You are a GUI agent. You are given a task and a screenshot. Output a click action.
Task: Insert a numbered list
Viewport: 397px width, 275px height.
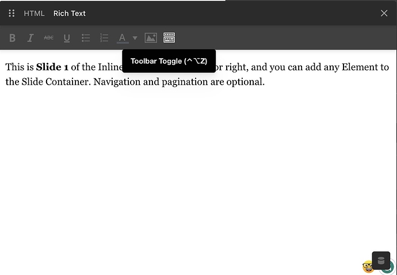point(104,38)
